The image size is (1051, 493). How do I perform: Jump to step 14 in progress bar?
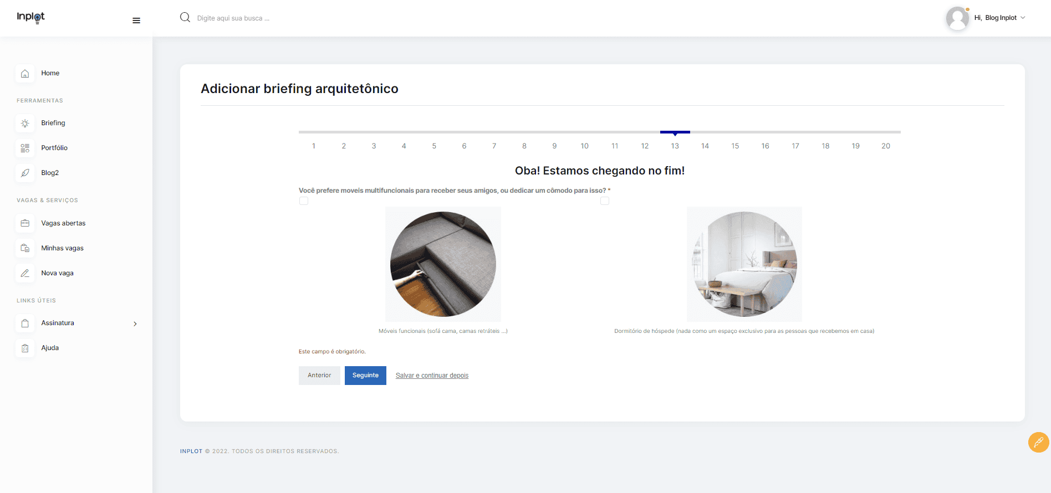point(705,146)
